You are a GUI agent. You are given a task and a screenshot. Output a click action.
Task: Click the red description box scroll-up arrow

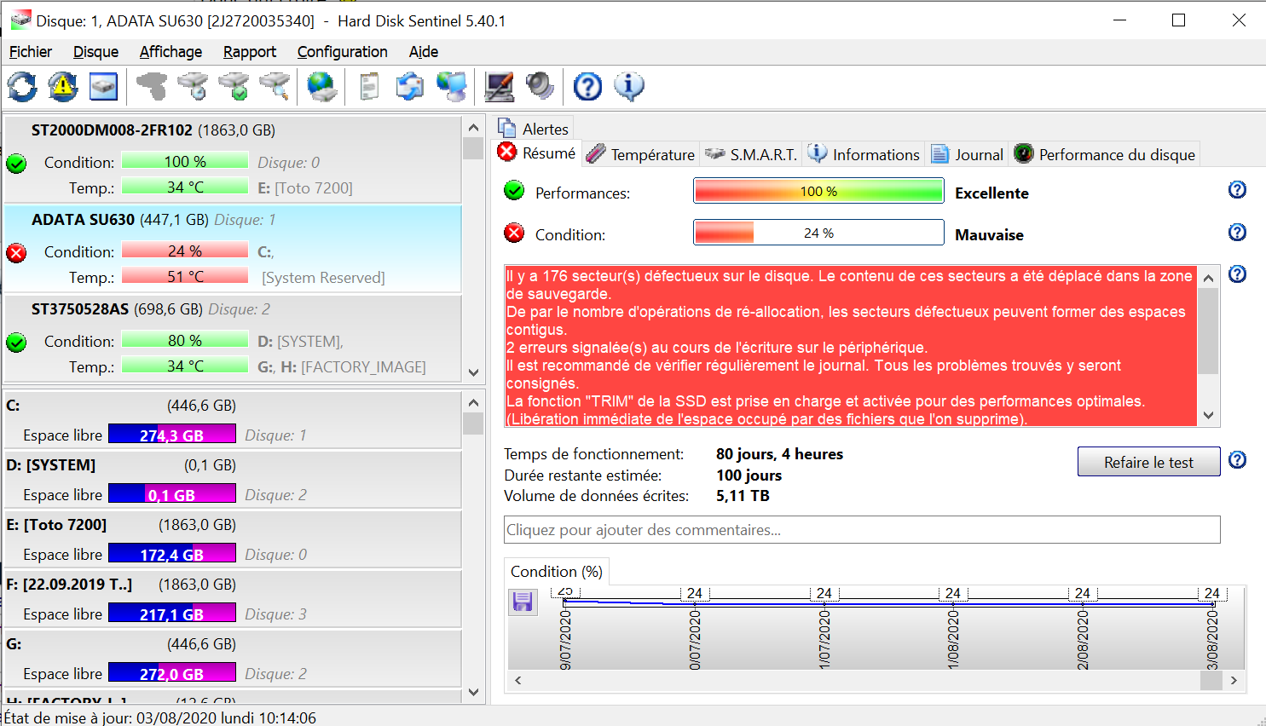coord(1208,277)
